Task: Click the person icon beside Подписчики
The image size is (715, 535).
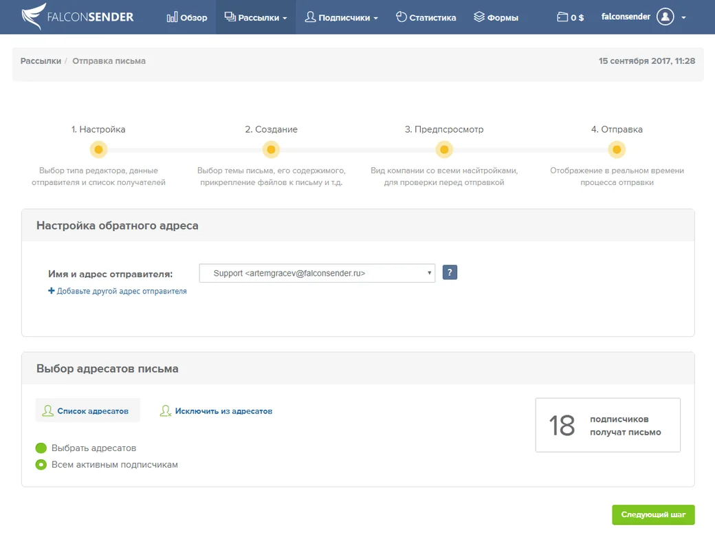Action: (310, 17)
